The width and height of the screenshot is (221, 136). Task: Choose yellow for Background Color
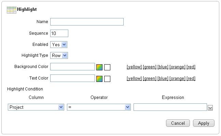point(134,67)
